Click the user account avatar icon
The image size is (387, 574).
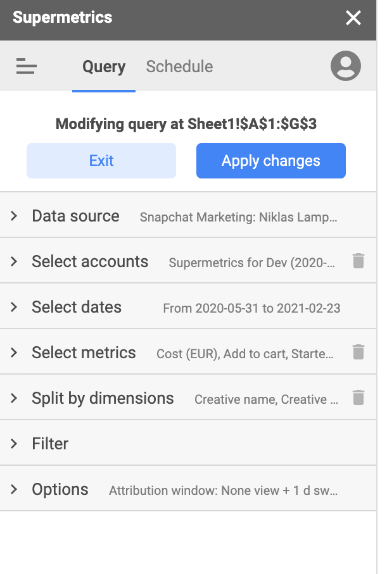tap(346, 66)
